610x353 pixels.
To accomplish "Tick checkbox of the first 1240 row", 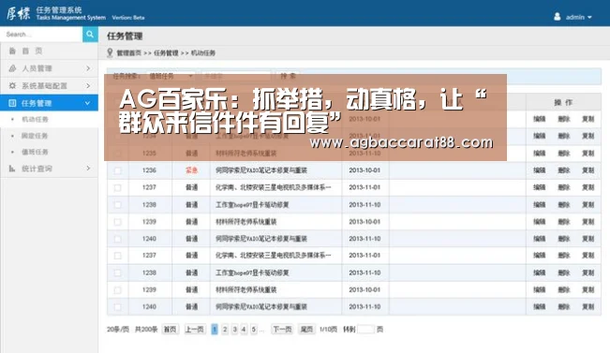I will coord(117,239).
